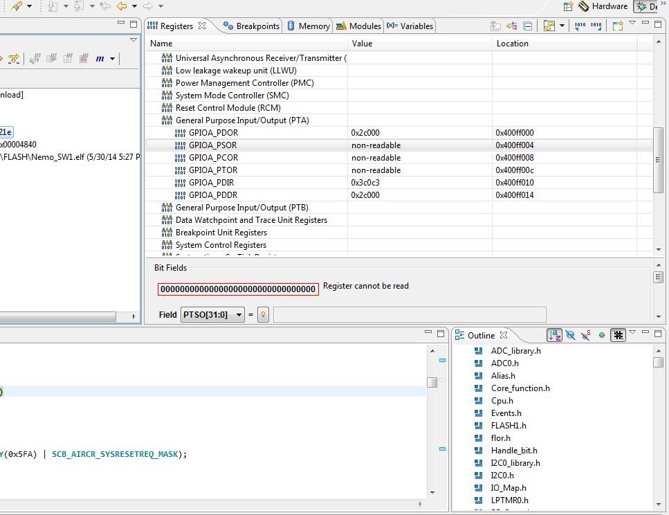Toggle Hide Fields in Outline toolbar
The height and width of the screenshot is (515, 669).
pos(571,335)
